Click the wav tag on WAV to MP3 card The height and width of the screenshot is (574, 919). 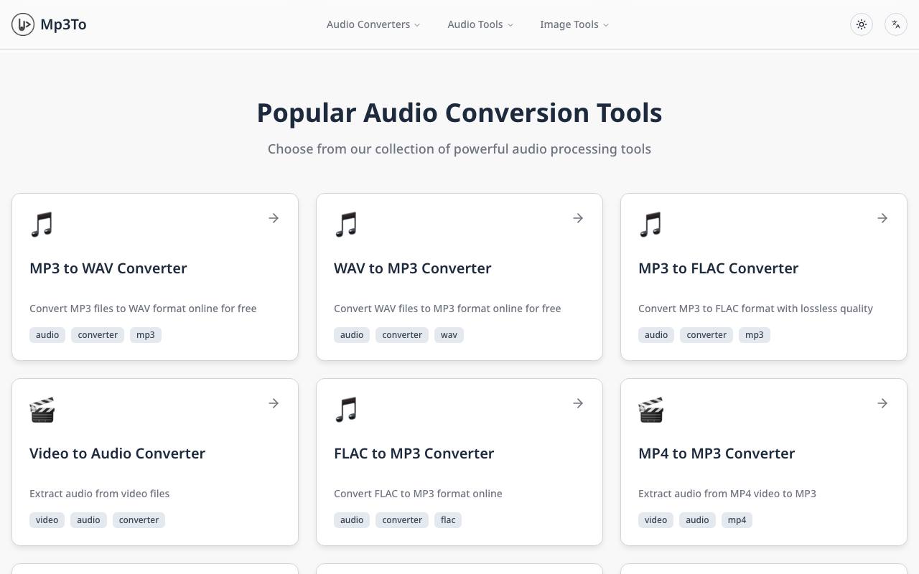(x=449, y=335)
